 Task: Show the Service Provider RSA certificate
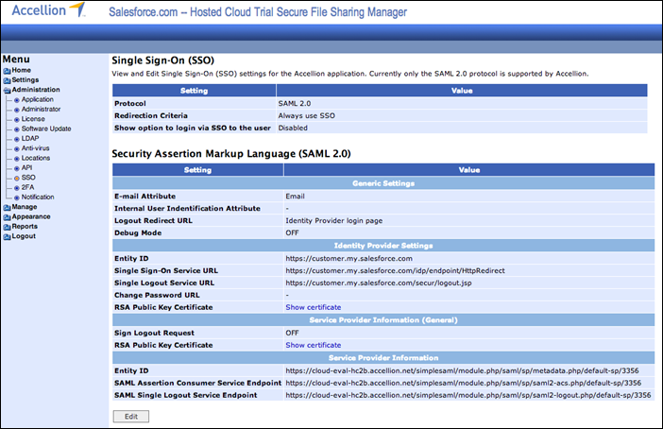click(x=314, y=345)
